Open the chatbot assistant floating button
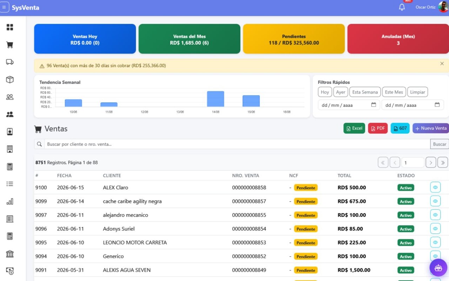Image resolution: width=449 pixels, height=281 pixels. pyautogui.click(x=438, y=268)
